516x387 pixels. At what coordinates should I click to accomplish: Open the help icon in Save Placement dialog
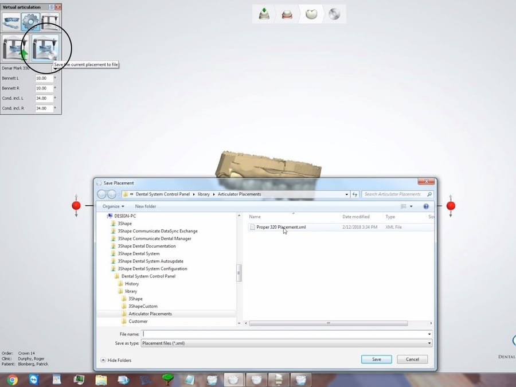coord(426,206)
